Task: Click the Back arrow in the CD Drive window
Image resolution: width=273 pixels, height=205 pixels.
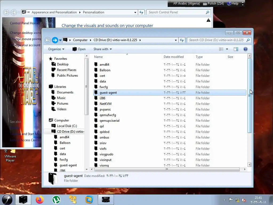Action: (x=47, y=40)
